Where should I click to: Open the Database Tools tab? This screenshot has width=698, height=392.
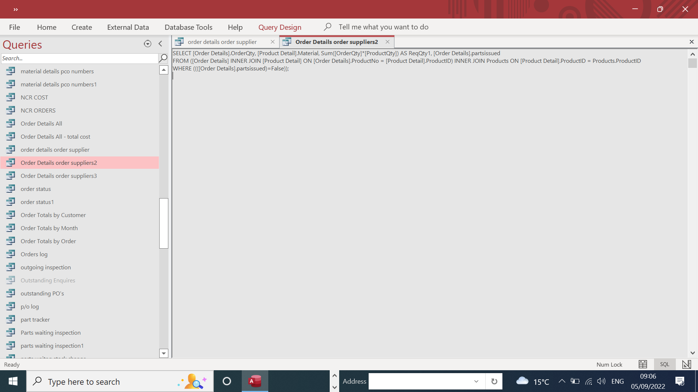[x=188, y=27]
